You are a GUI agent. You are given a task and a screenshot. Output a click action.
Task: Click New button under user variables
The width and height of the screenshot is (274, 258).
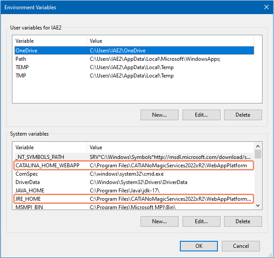[x=159, y=115]
